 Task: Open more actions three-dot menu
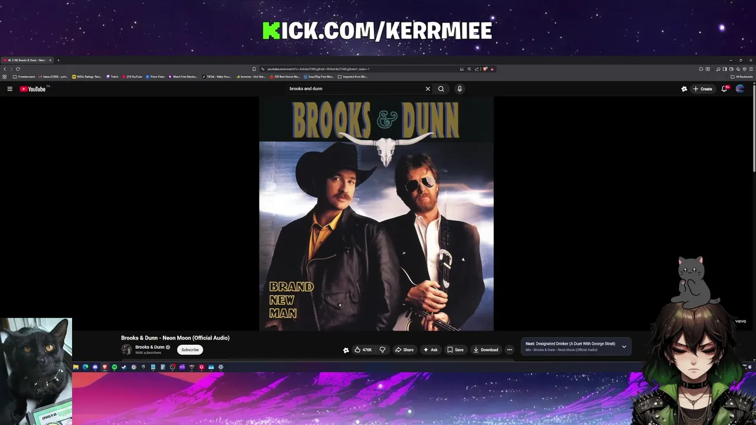(x=509, y=349)
